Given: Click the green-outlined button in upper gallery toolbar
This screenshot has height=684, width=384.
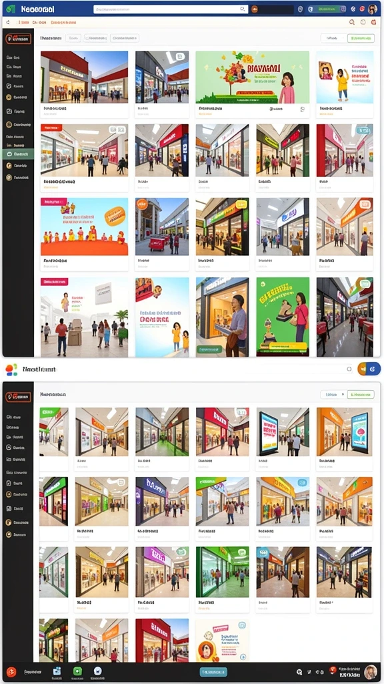Looking at the screenshot, I should [361, 38].
